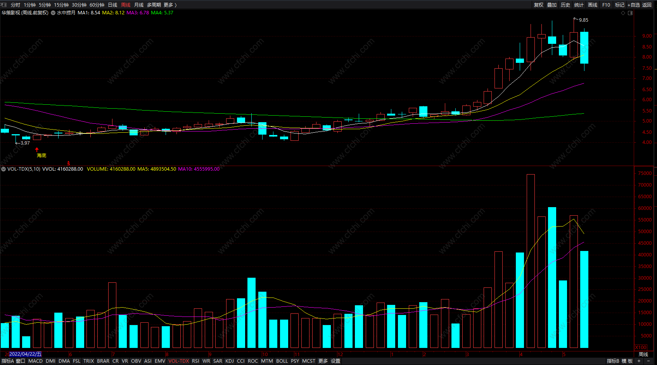Switch indicator to MCST
This screenshot has width=657, height=365.
click(x=309, y=361)
